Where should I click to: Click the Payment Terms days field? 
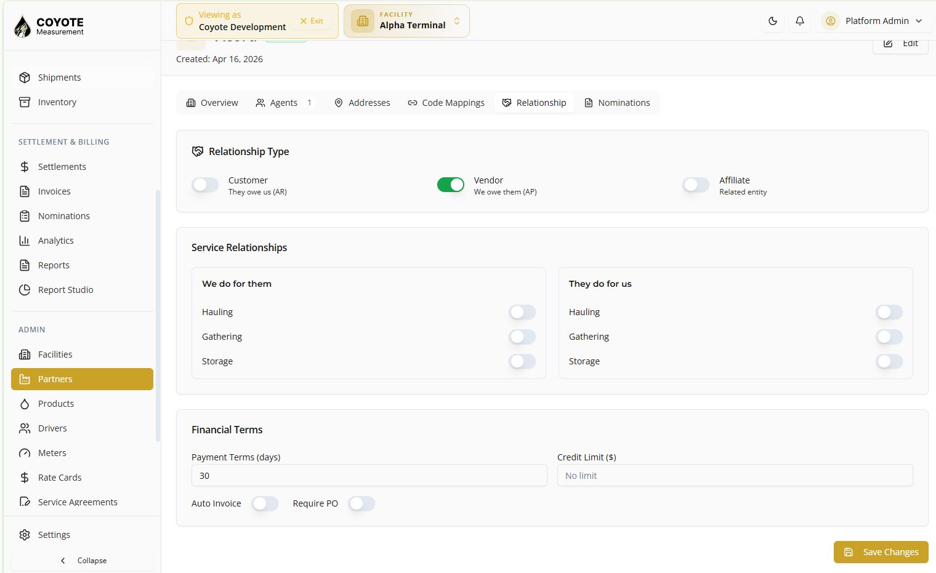369,476
